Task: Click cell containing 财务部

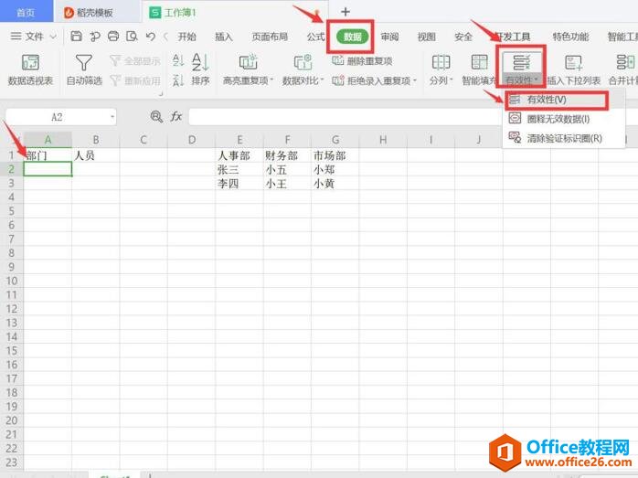Action: click(x=287, y=155)
